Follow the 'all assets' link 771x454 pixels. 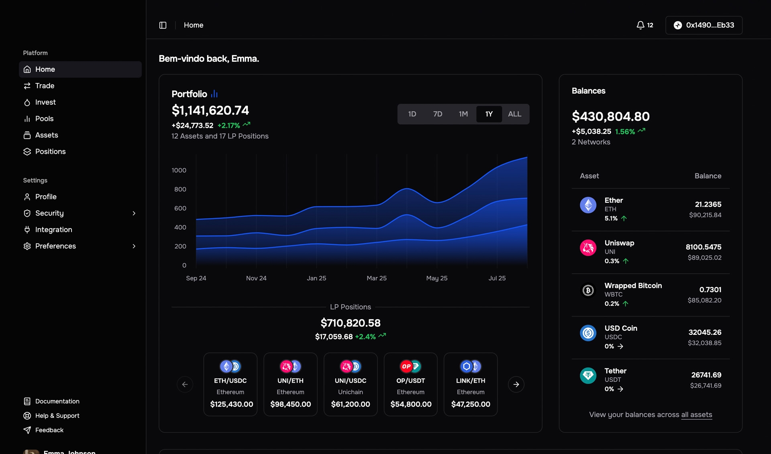pyautogui.click(x=696, y=415)
